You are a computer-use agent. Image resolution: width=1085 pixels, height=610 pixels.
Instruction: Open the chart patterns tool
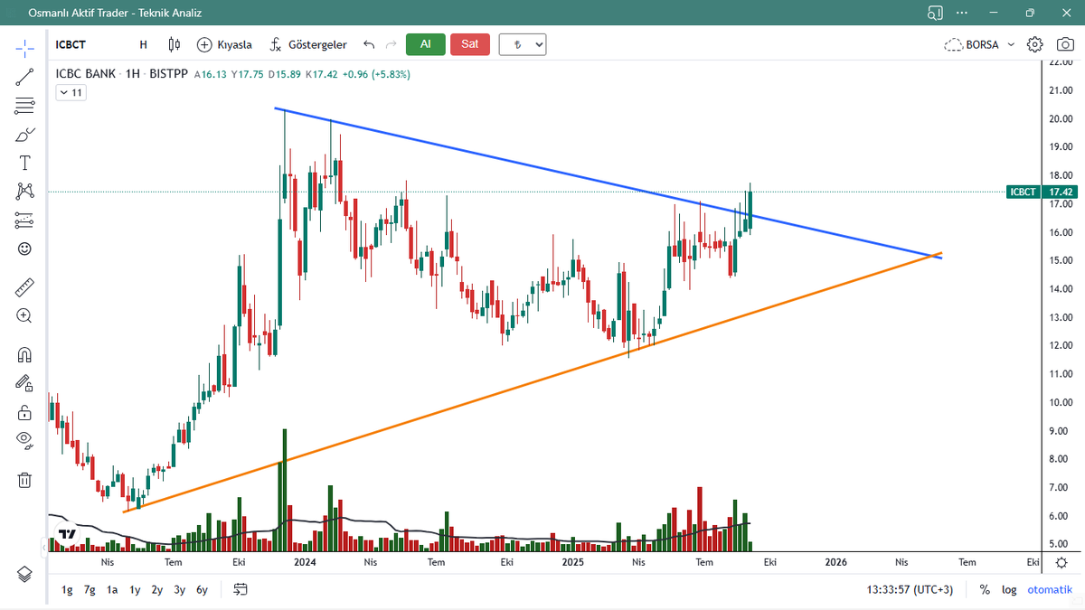click(24, 191)
